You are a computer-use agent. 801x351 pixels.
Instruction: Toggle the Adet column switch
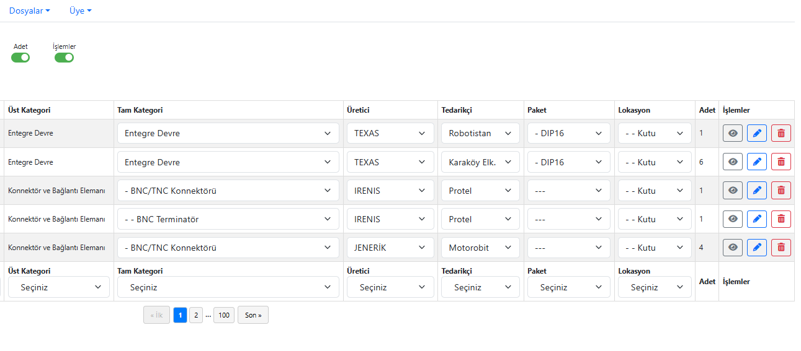(x=20, y=58)
